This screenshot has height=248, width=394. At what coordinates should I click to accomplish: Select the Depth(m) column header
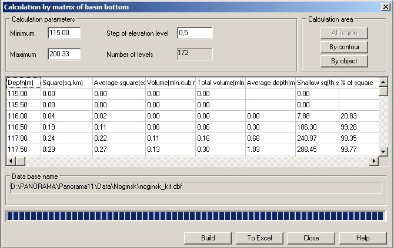tap(23, 83)
